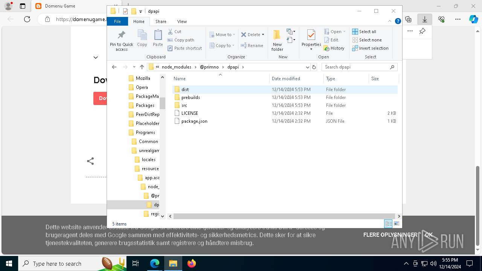Open recent locations dropdown
Viewport: 482px width, 271px height.
click(134, 67)
